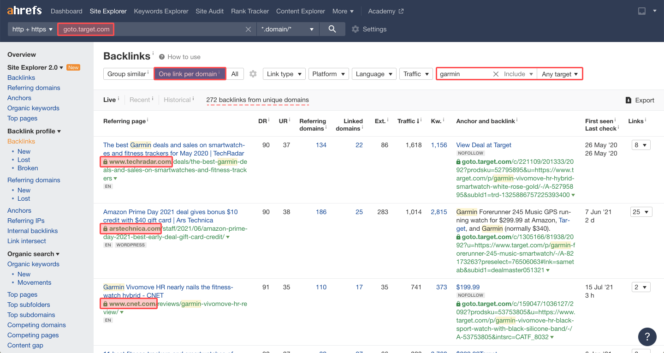This screenshot has height=353, width=664.
Task: Switch to Recent backlinks
Action: click(x=140, y=100)
